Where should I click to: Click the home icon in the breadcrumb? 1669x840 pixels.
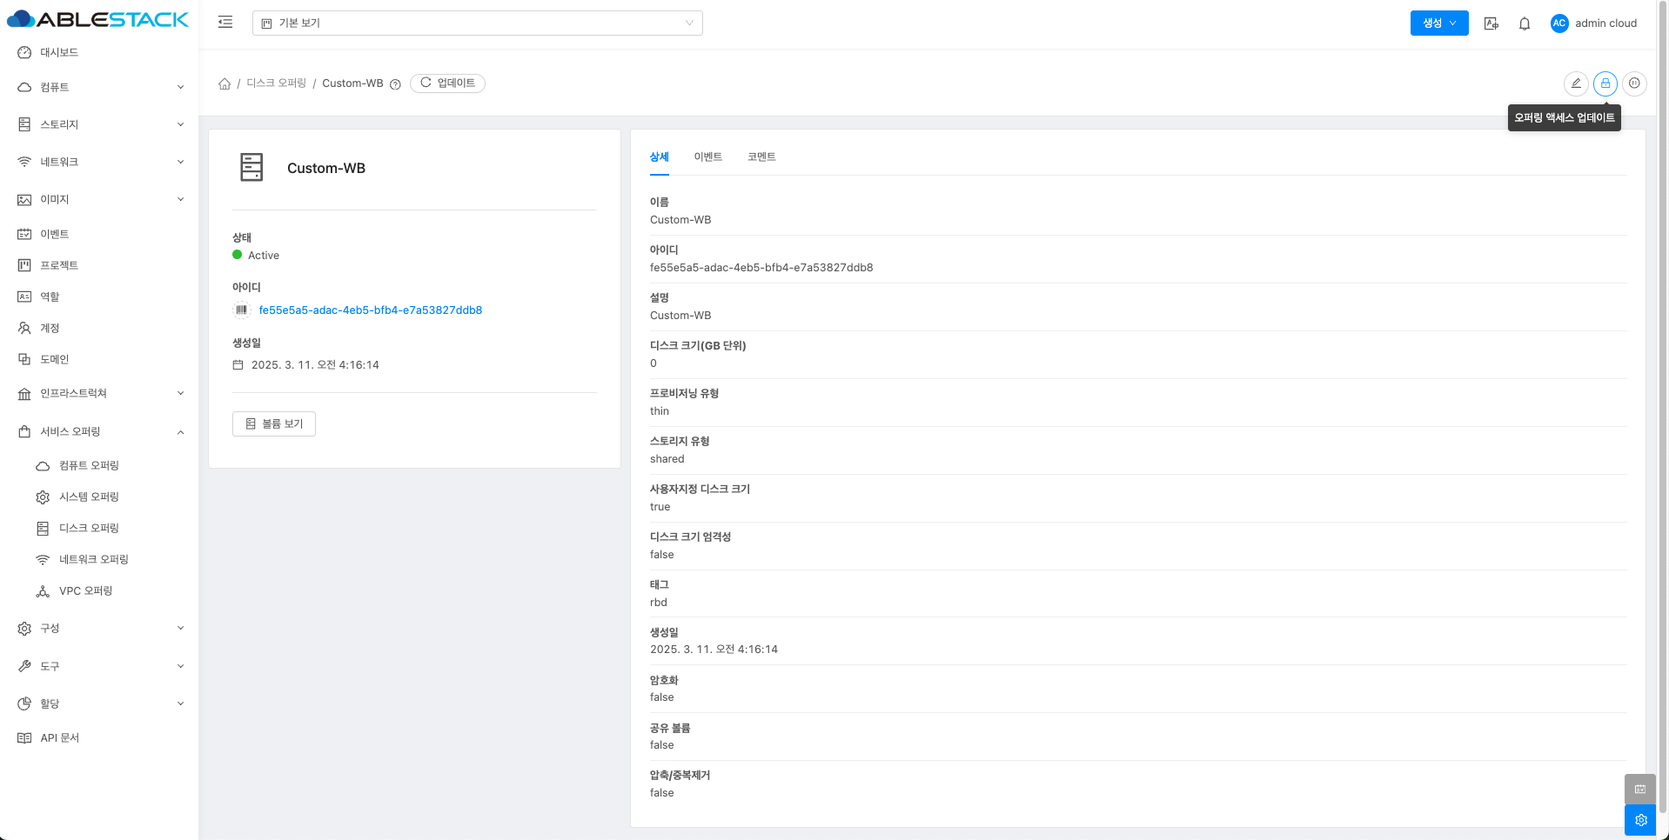pyautogui.click(x=225, y=83)
